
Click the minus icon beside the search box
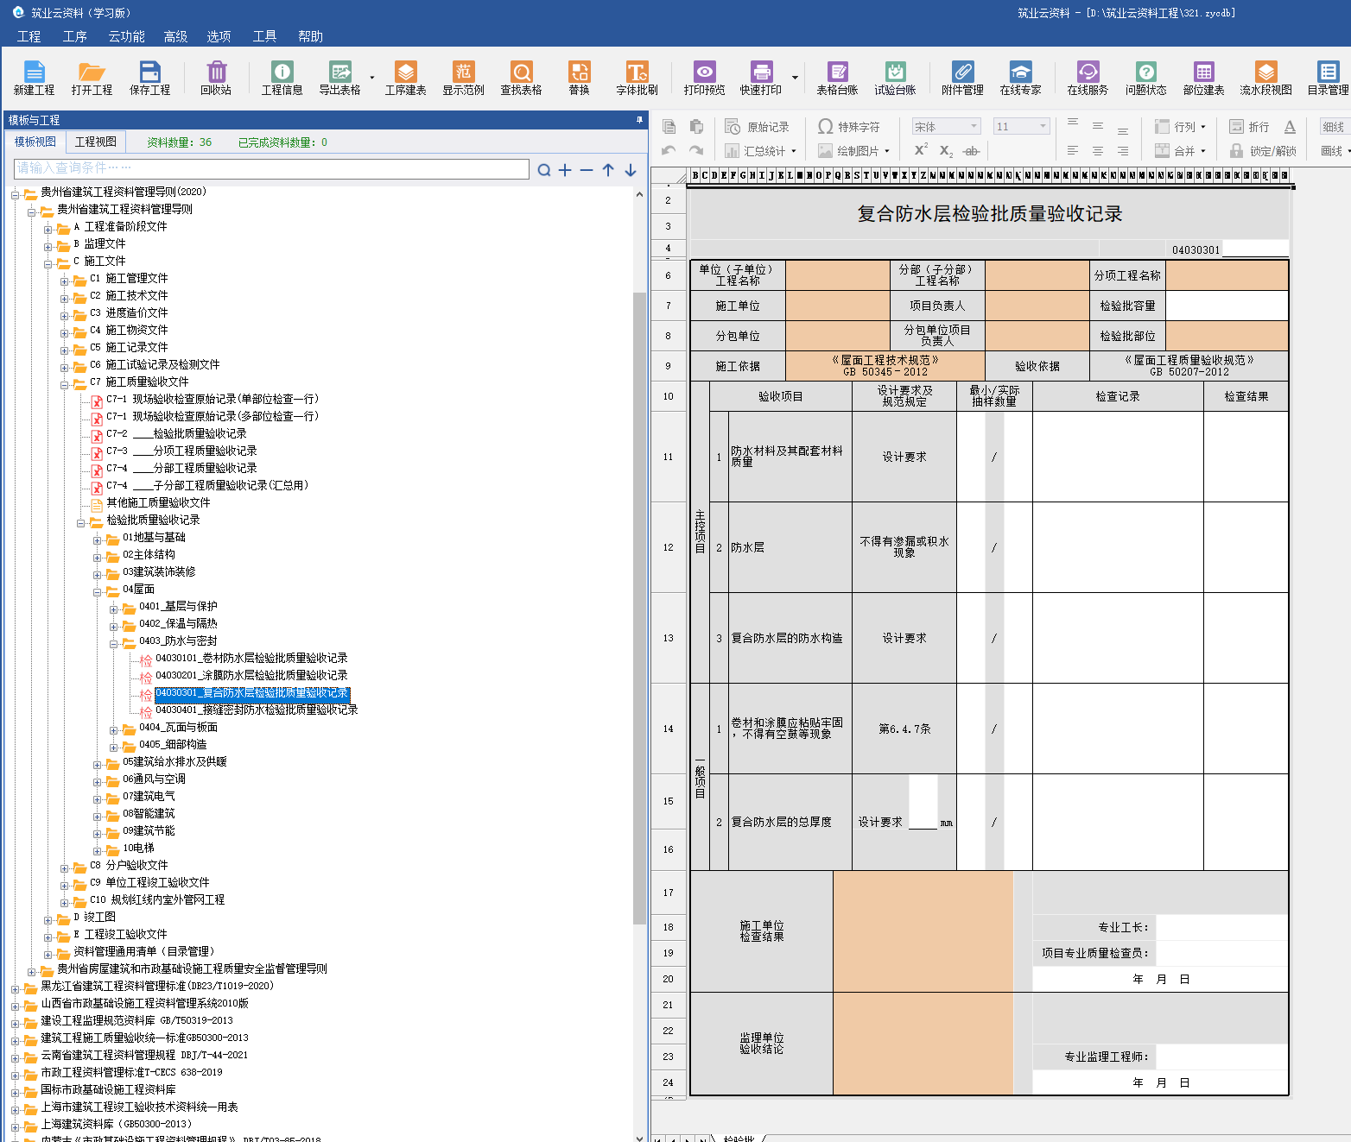587,170
